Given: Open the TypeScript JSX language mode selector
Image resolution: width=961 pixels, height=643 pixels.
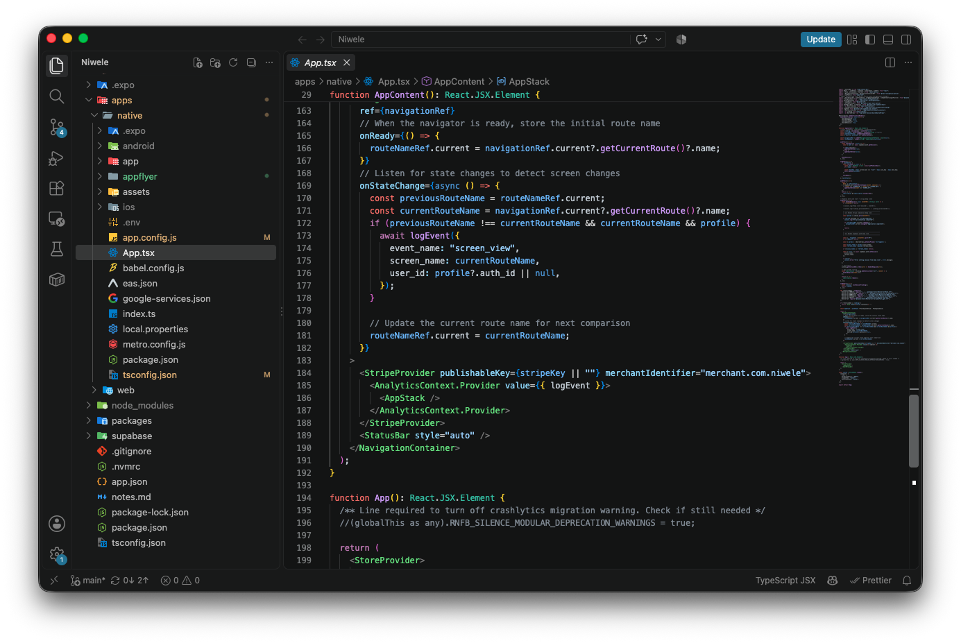Looking at the screenshot, I should (785, 581).
